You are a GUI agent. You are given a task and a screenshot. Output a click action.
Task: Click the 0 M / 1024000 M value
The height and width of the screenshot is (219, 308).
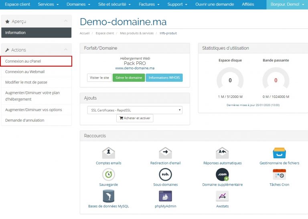click(276, 97)
